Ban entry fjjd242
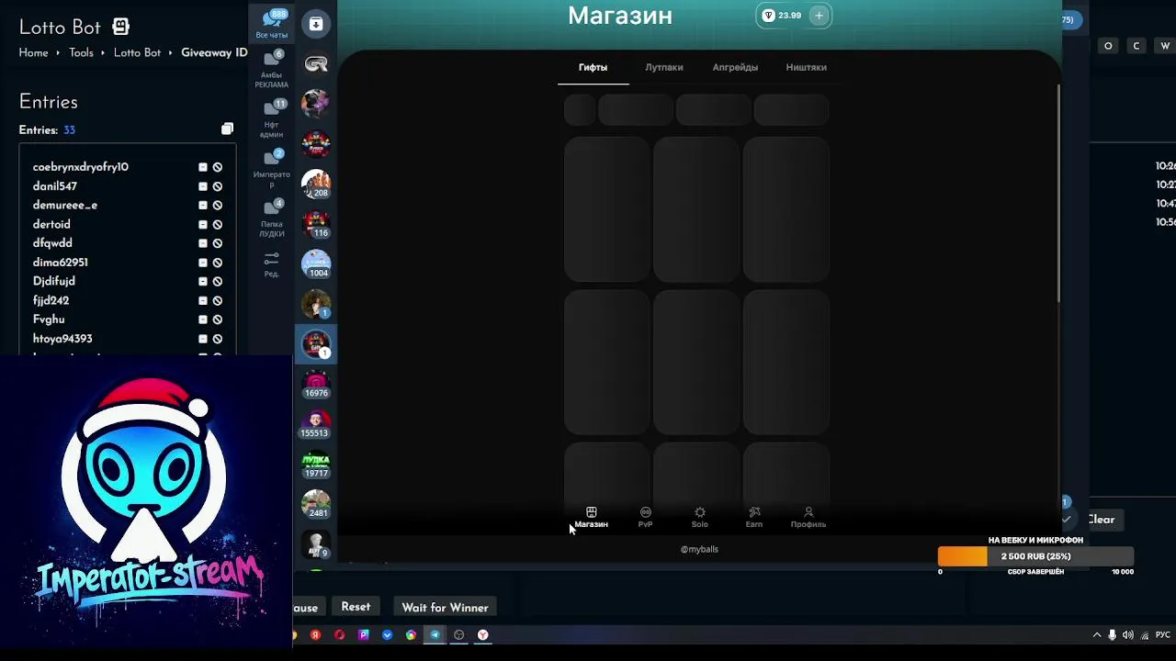1176x661 pixels. tap(218, 300)
